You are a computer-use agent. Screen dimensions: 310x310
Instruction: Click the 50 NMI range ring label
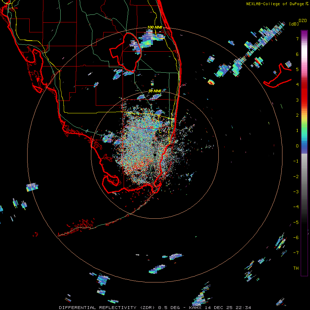155,91
